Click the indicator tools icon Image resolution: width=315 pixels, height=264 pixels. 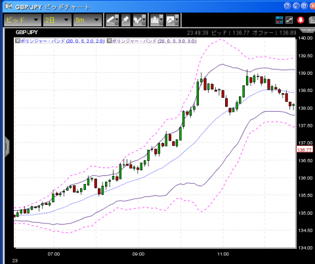pyautogui.click(x=137, y=20)
